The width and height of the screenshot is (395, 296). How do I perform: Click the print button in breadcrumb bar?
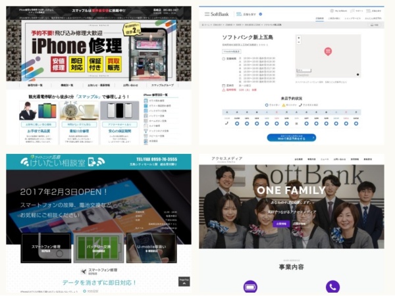tap(375, 25)
